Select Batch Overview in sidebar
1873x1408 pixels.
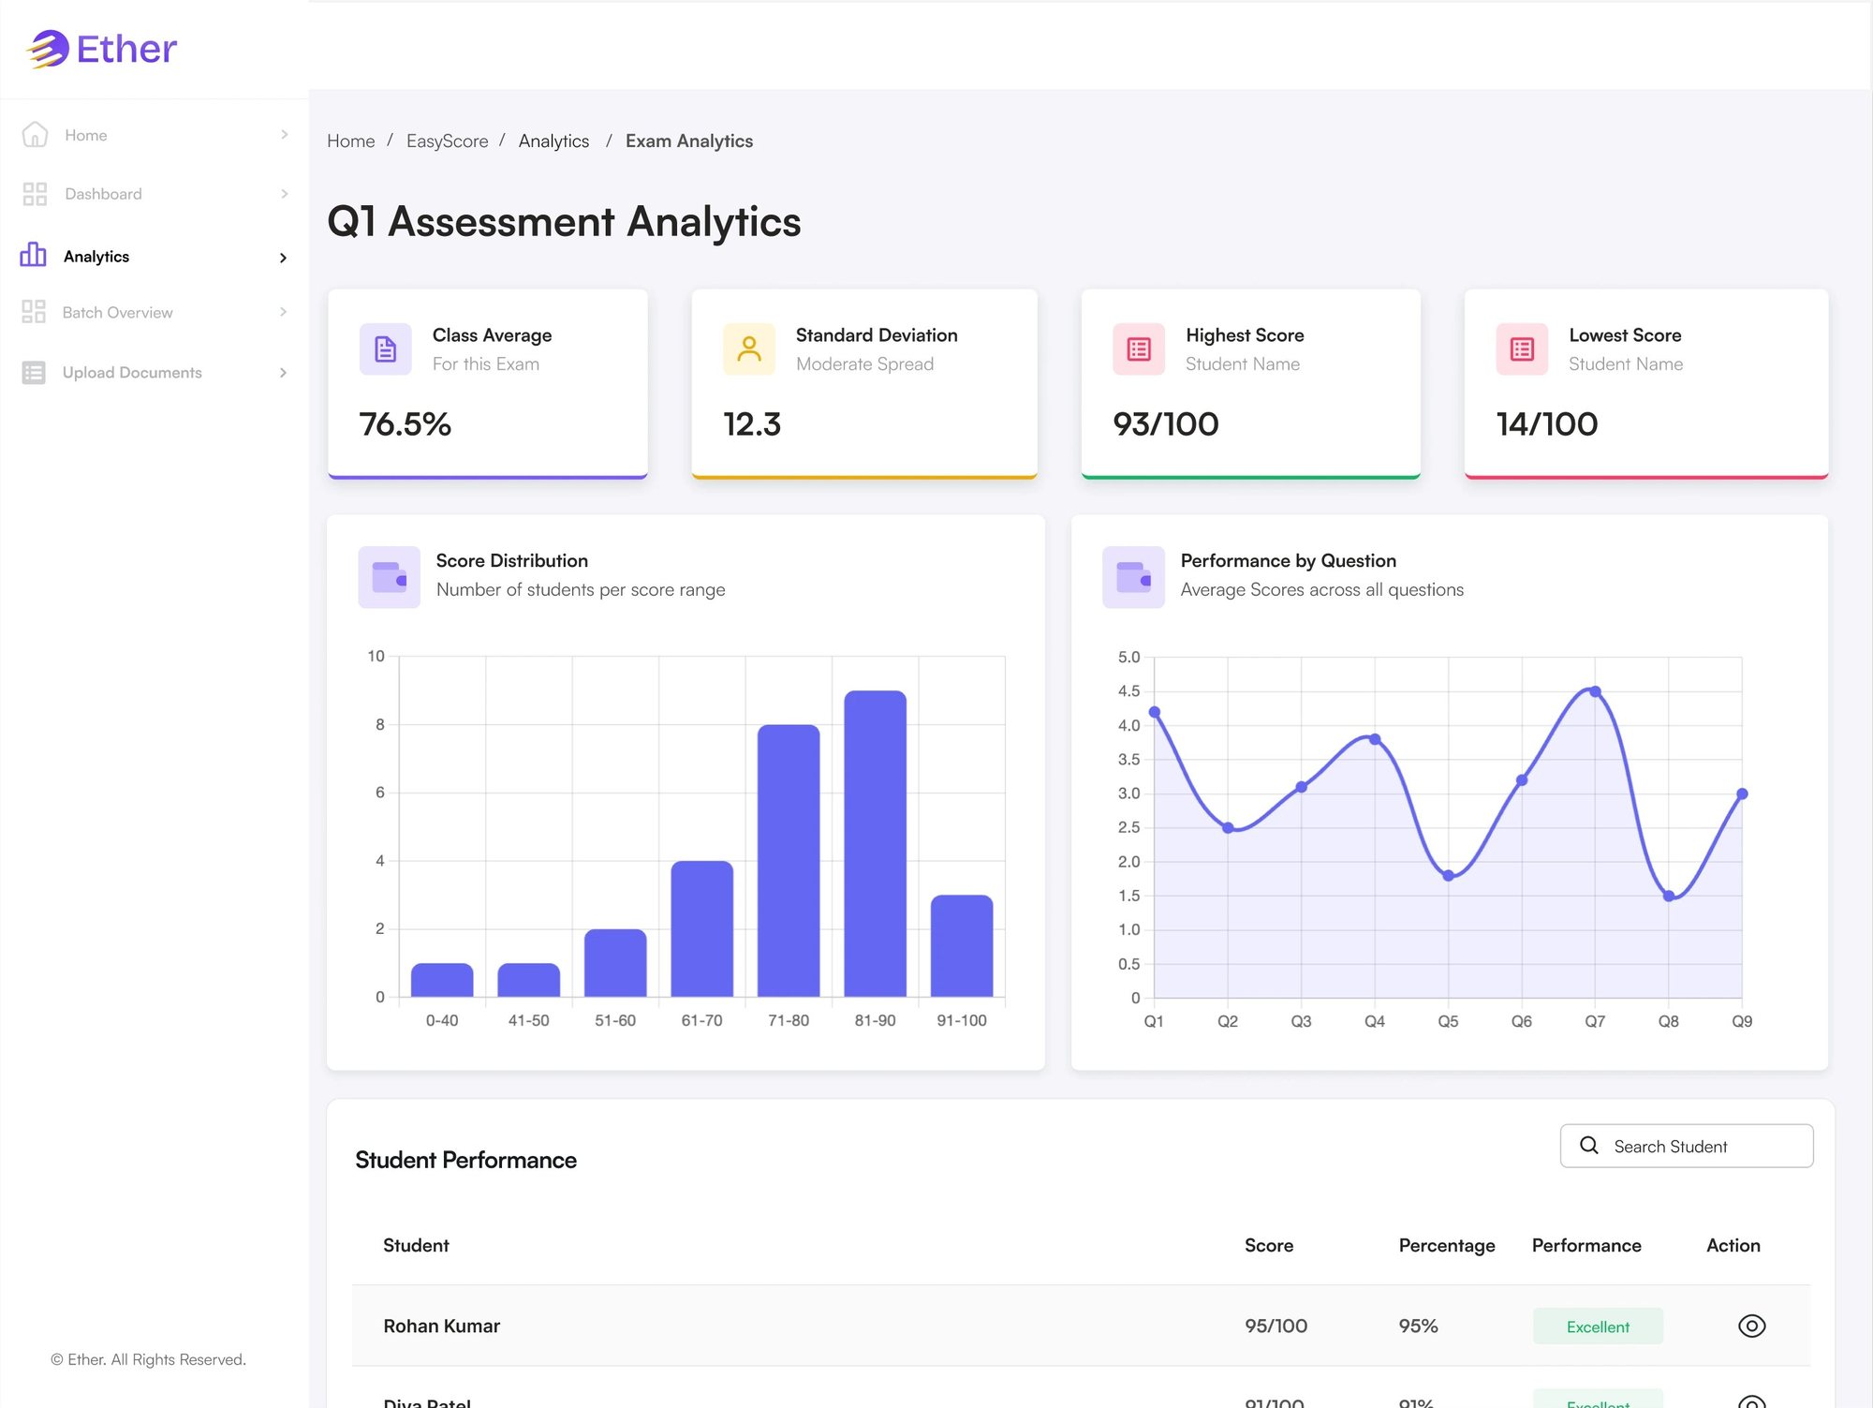click(x=155, y=312)
